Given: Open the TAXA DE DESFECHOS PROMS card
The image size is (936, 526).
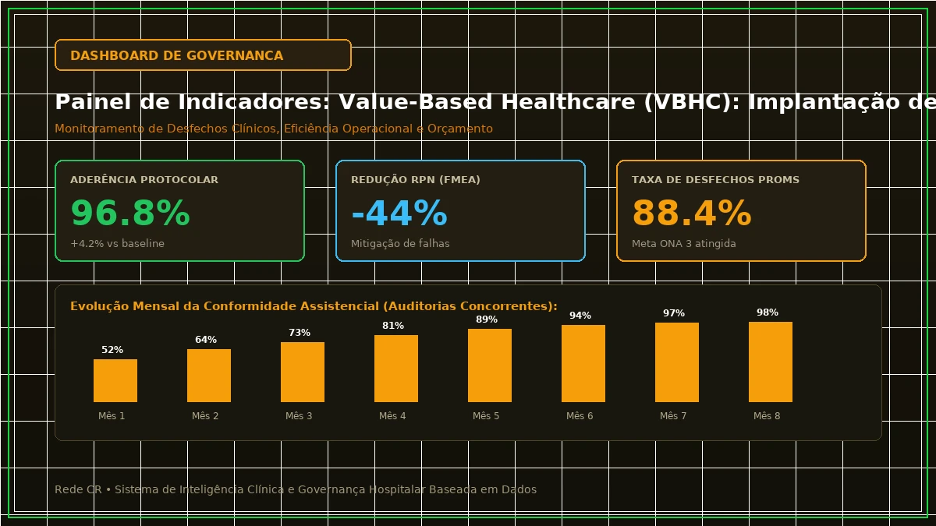Looking at the screenshot, I should [x=741, y=210].
